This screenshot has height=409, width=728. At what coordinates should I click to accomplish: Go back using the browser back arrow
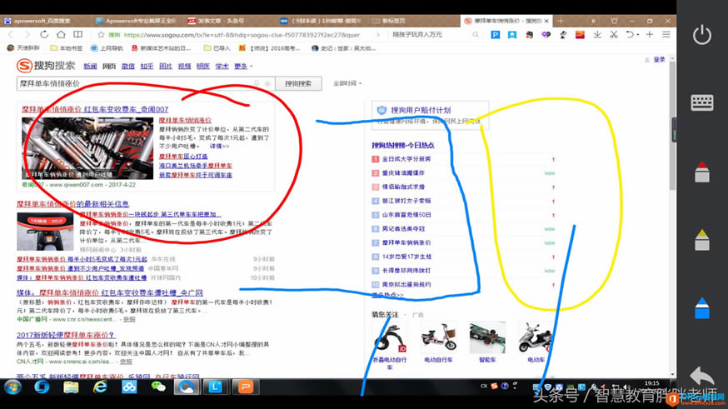pos(11,34)
